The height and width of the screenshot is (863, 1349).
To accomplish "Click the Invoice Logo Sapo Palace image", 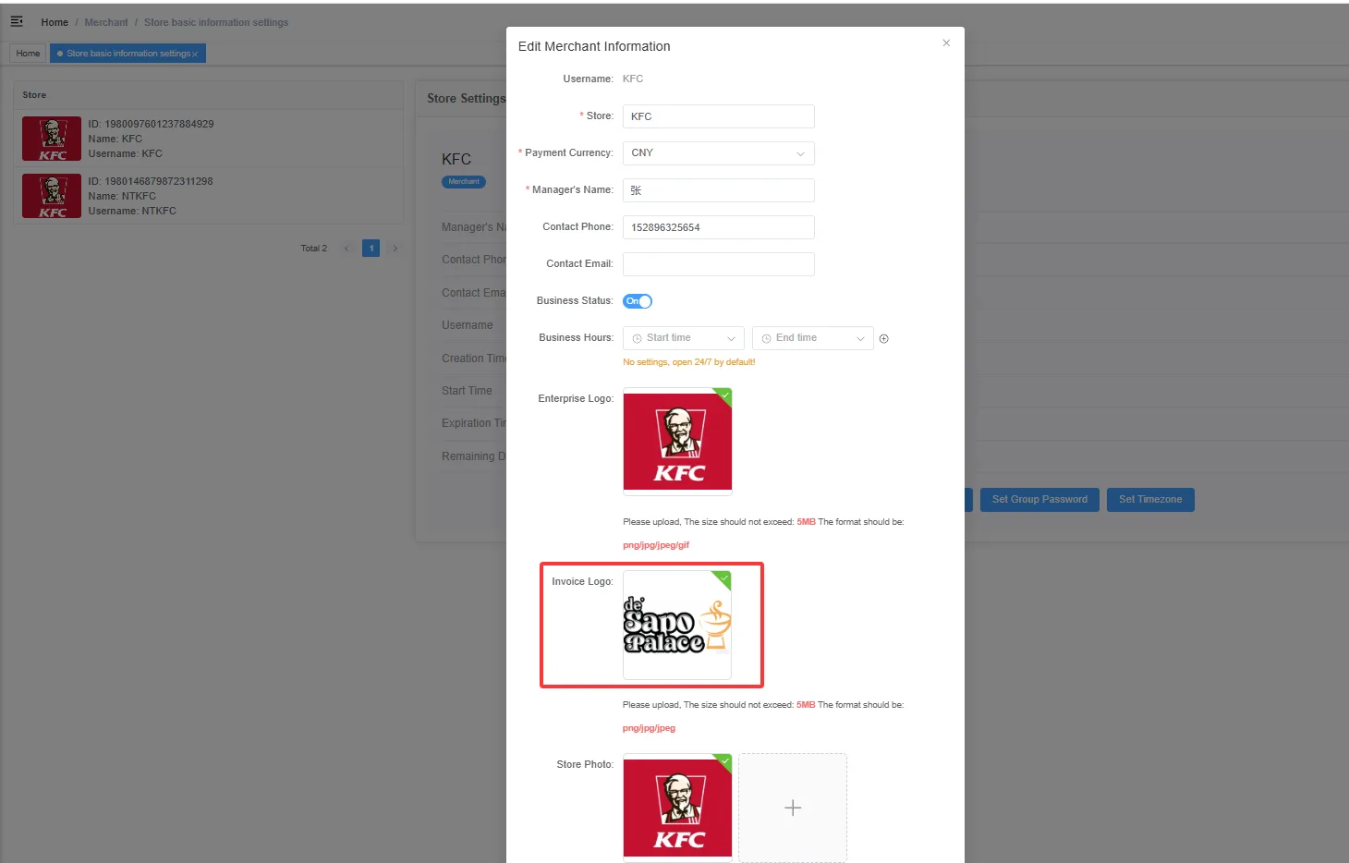I will (677, 625).
